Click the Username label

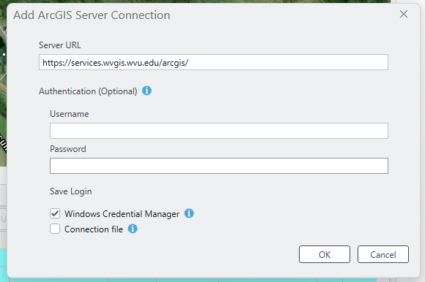coord(69,114)
